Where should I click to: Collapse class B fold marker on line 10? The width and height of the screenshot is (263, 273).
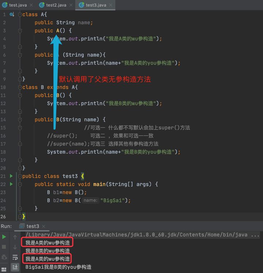click(x=20, y=87)
